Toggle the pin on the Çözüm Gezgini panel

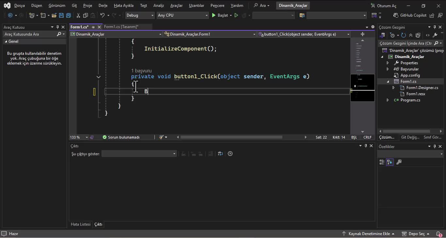coord(435,27)
